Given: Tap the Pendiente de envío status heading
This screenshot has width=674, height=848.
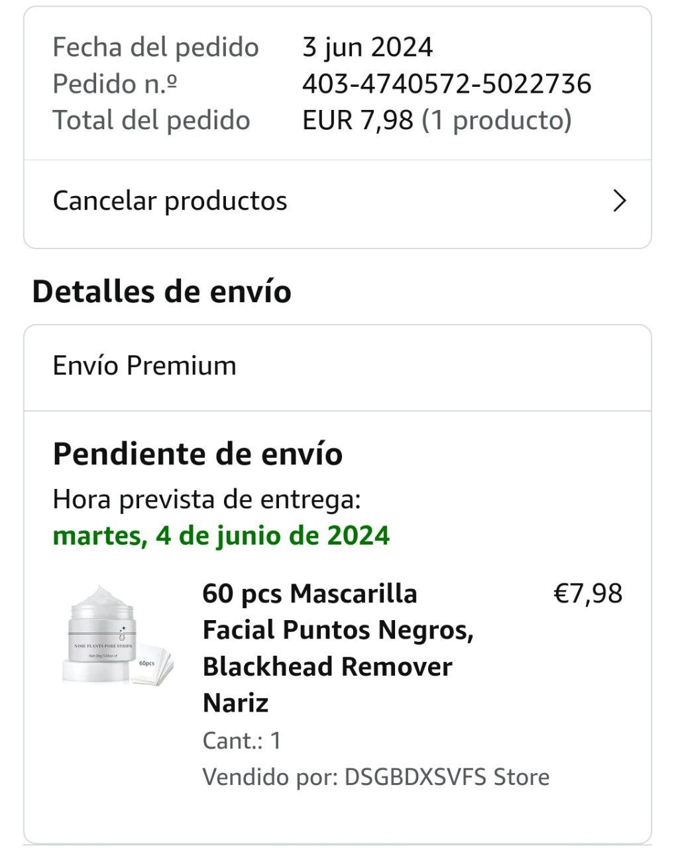Looking at the screenshot, I should click(197, 454).
